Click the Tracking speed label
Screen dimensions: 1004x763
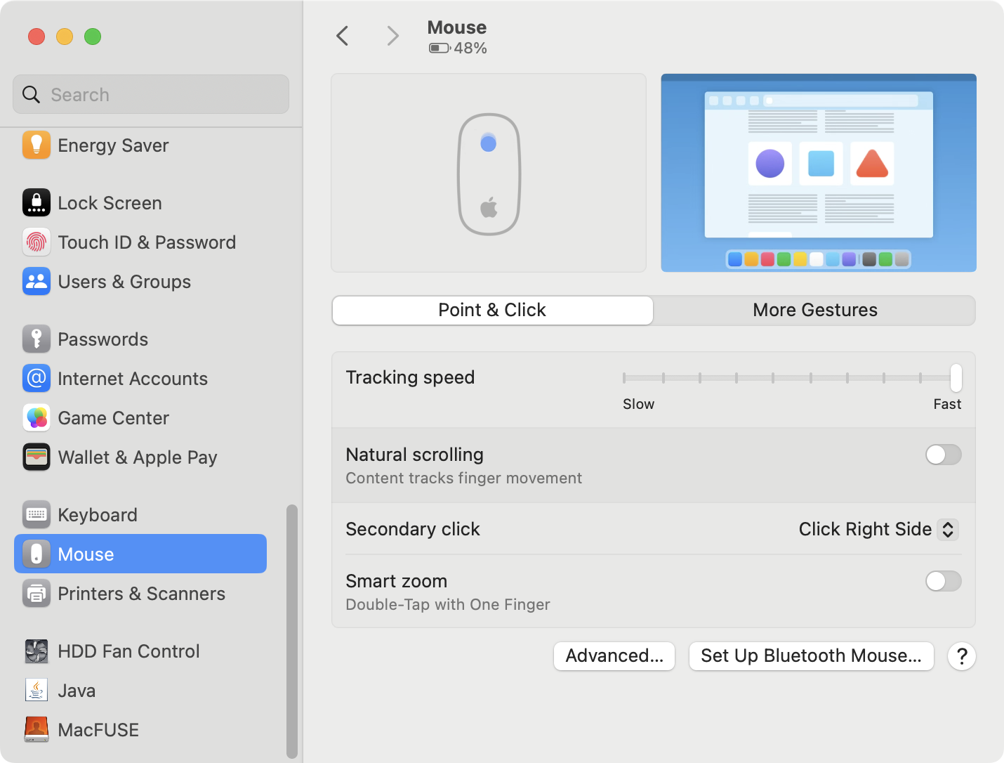pos(410,377)
